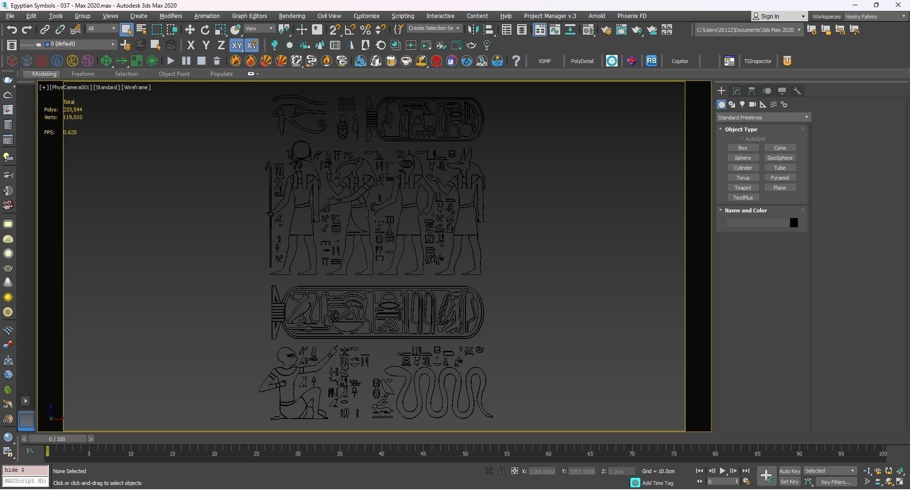Open the Select by Name dialog
Screen dimensions: 910x493
click(141, 30)
